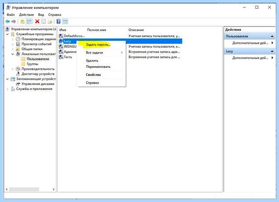Sort by the Полное имя column header
The image size is (279, 202).
tap(96, 30)
